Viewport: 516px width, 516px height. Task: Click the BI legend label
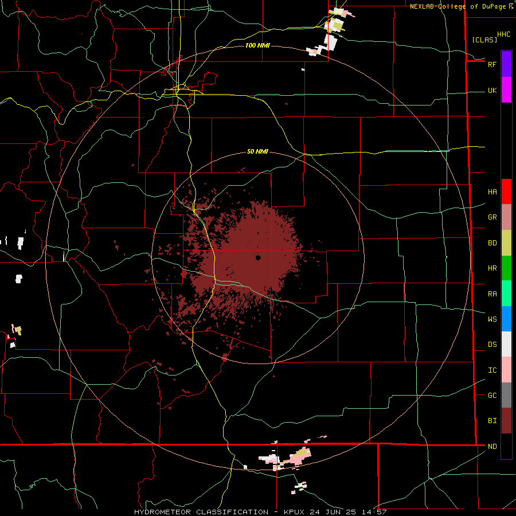(x=492, y=421)
